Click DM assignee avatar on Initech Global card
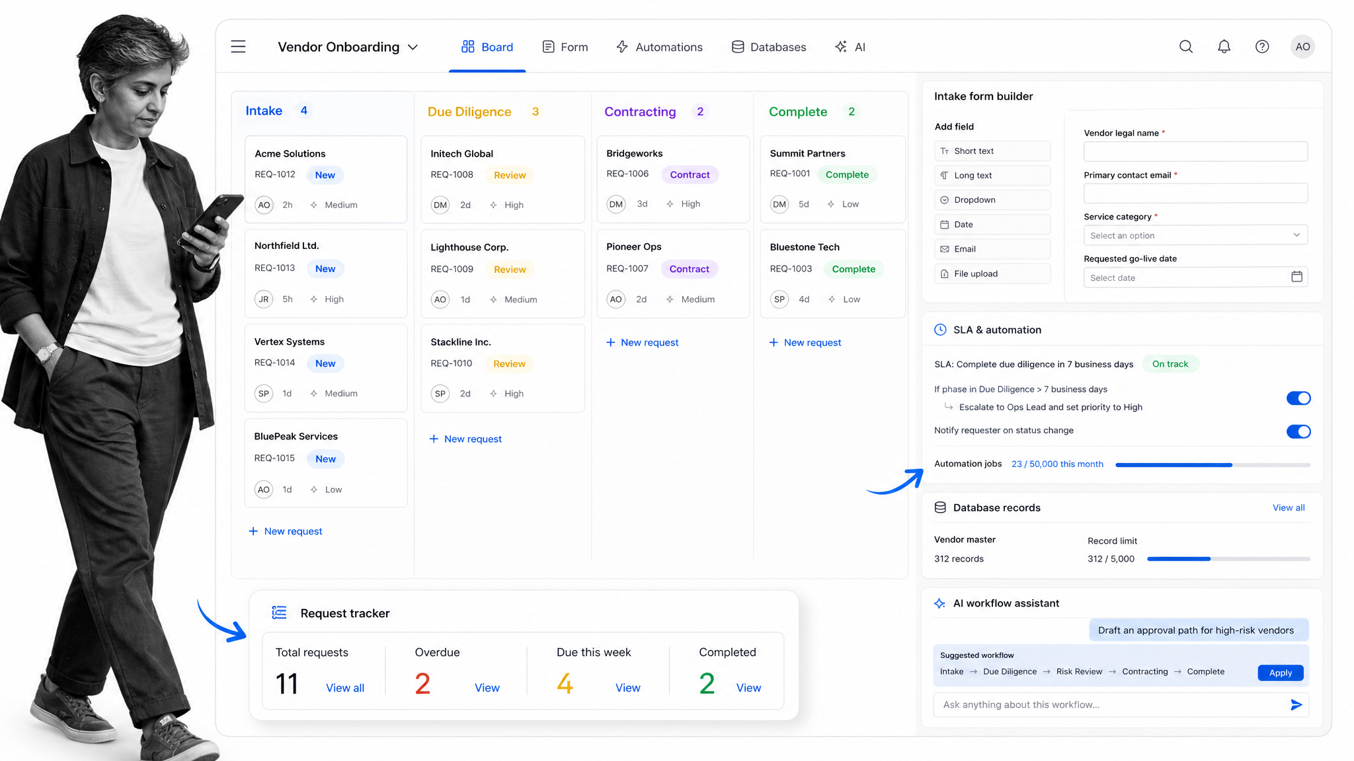Viewport: 1354px width, 761px height. (440, 205)
